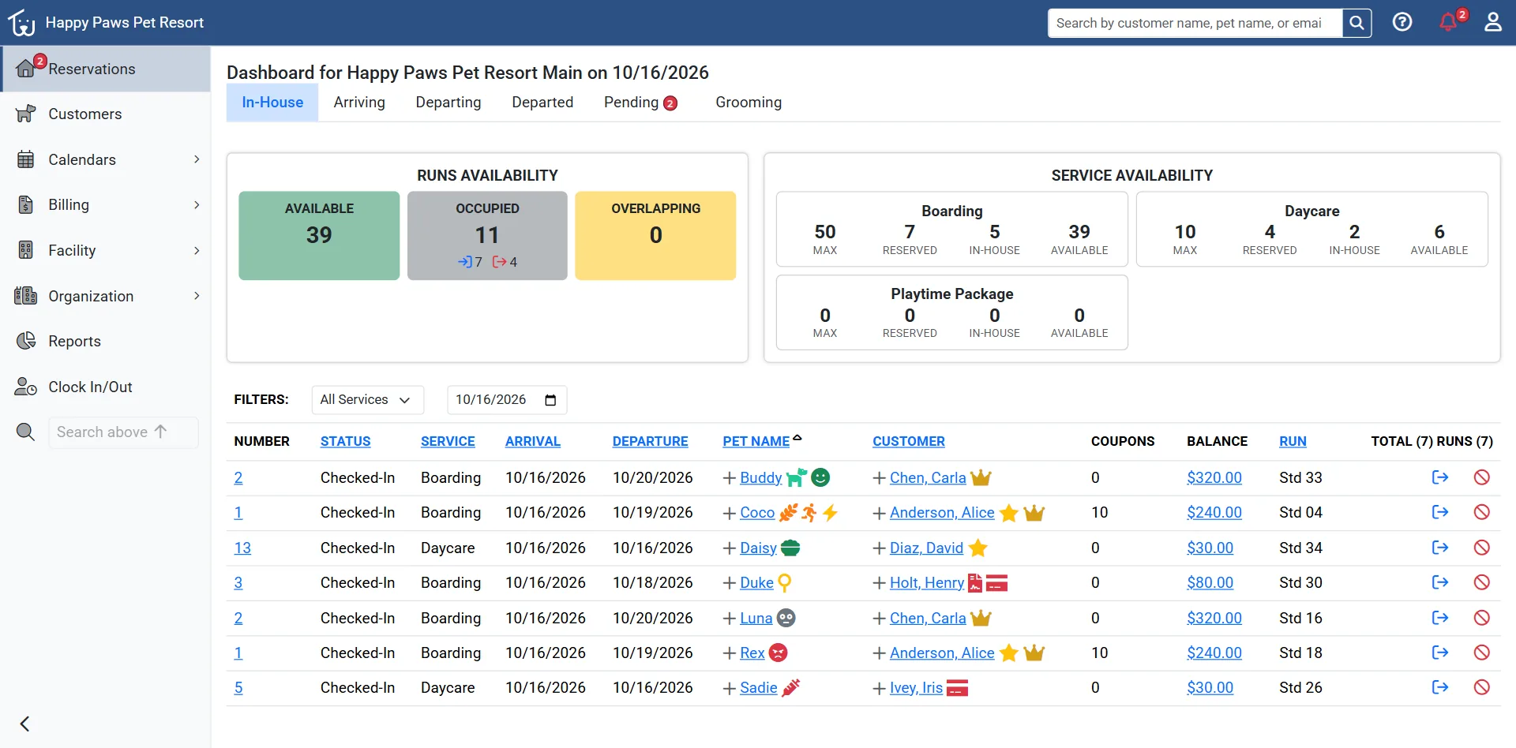This screenshot has width=1516, height=748.
Task: Open the calendar date picker icon
Action: [x=550, y=400]
